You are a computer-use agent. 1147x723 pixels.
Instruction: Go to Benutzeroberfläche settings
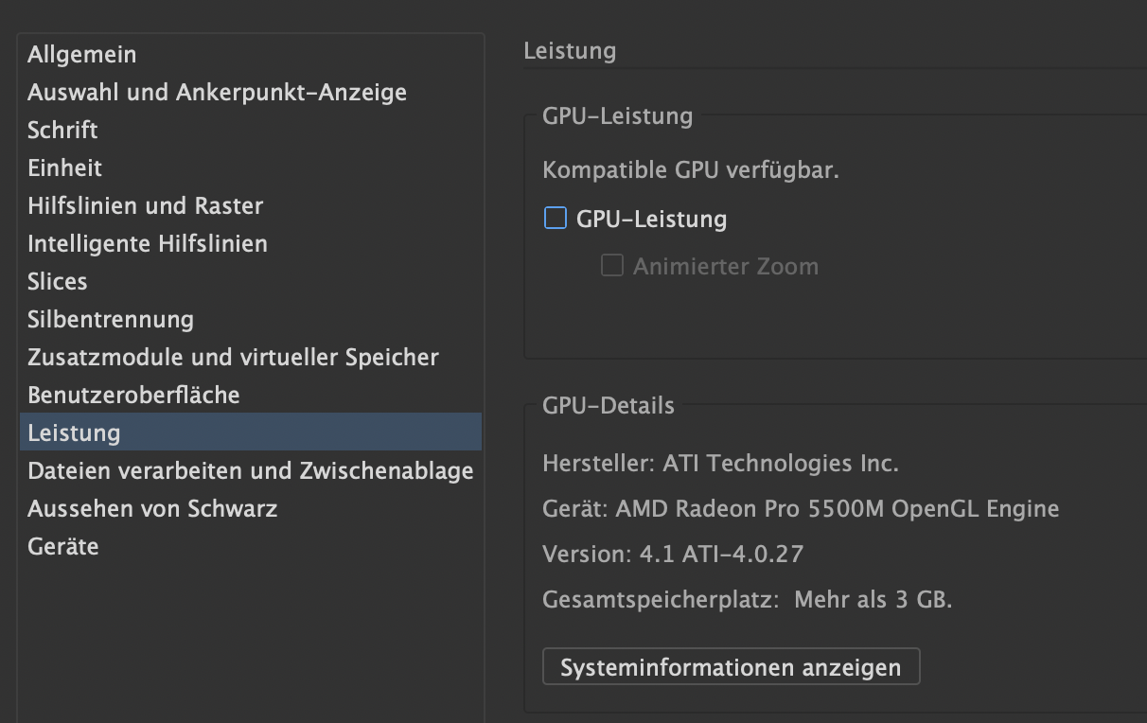[133, 396]
